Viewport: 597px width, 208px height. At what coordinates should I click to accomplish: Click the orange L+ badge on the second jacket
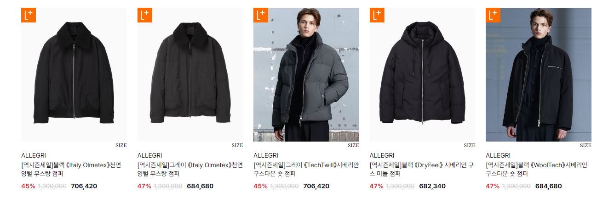tap(145, 15)
